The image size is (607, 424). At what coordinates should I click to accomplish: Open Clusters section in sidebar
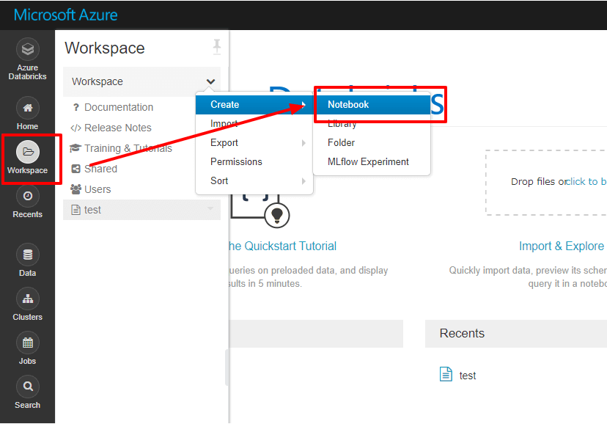[x=27, y=304]
